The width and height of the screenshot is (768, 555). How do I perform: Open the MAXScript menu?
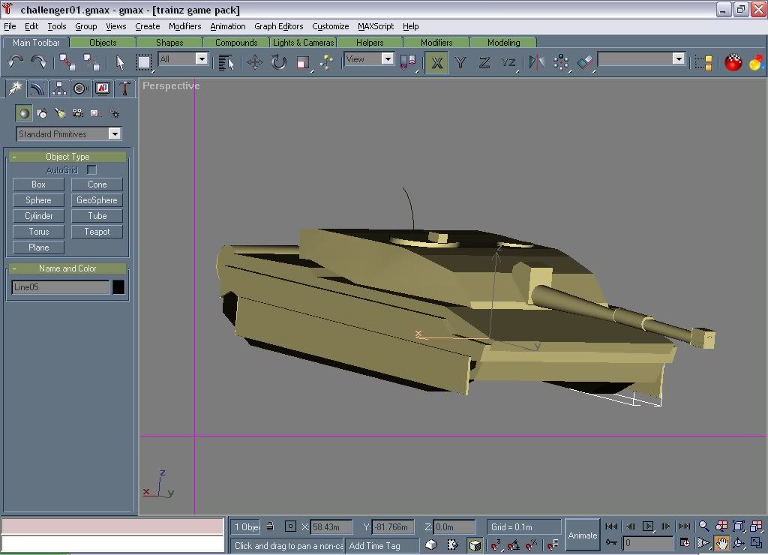(376, 26)
